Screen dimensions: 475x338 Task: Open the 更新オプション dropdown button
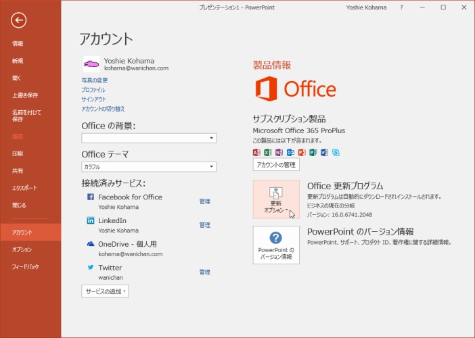(276, 199)
